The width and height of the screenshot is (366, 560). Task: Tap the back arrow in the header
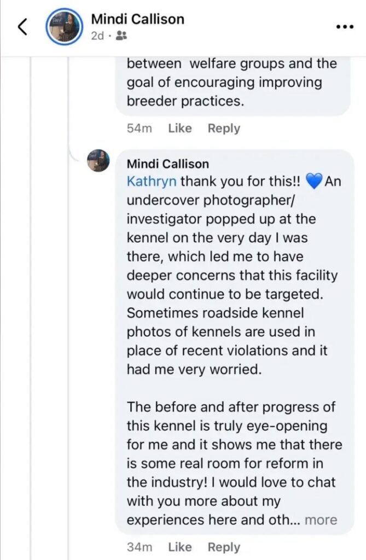tap(22, 27)
